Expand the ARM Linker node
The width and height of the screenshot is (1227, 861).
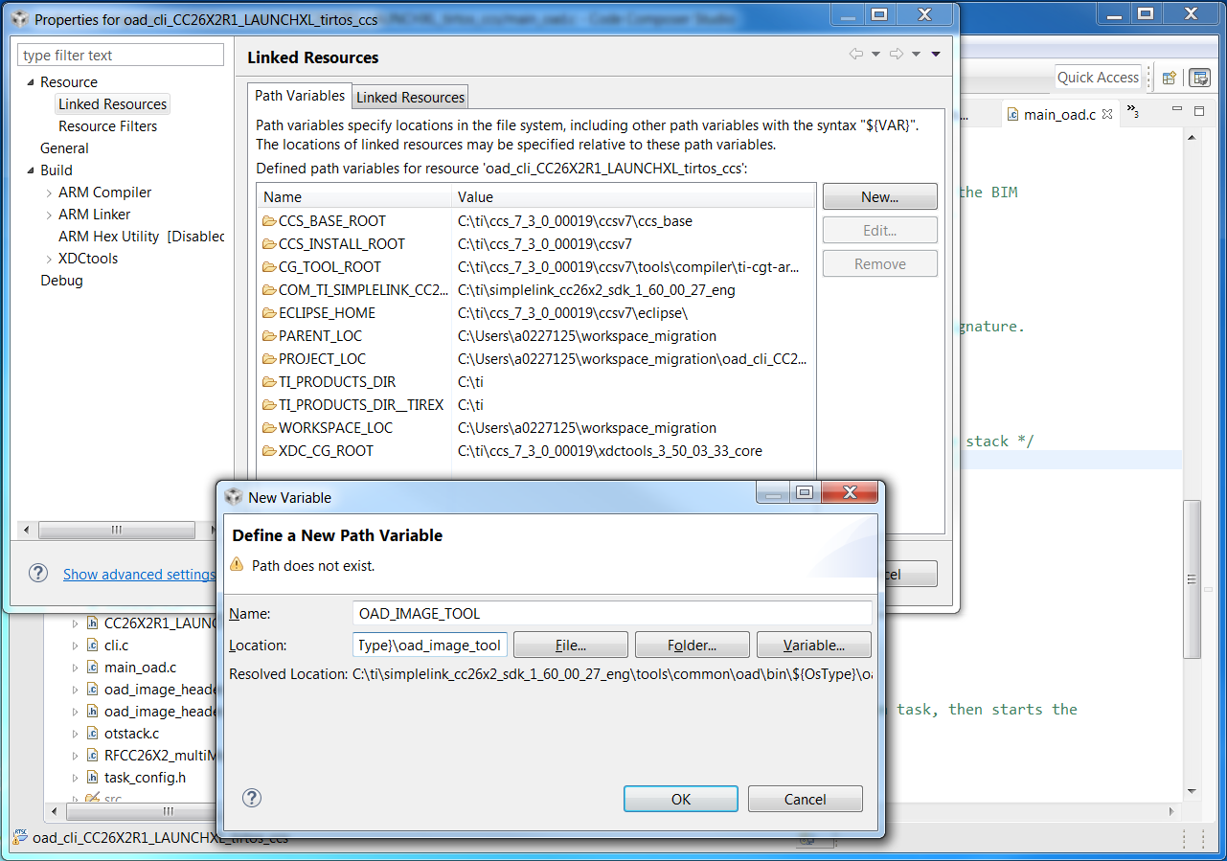pos(49,215)
